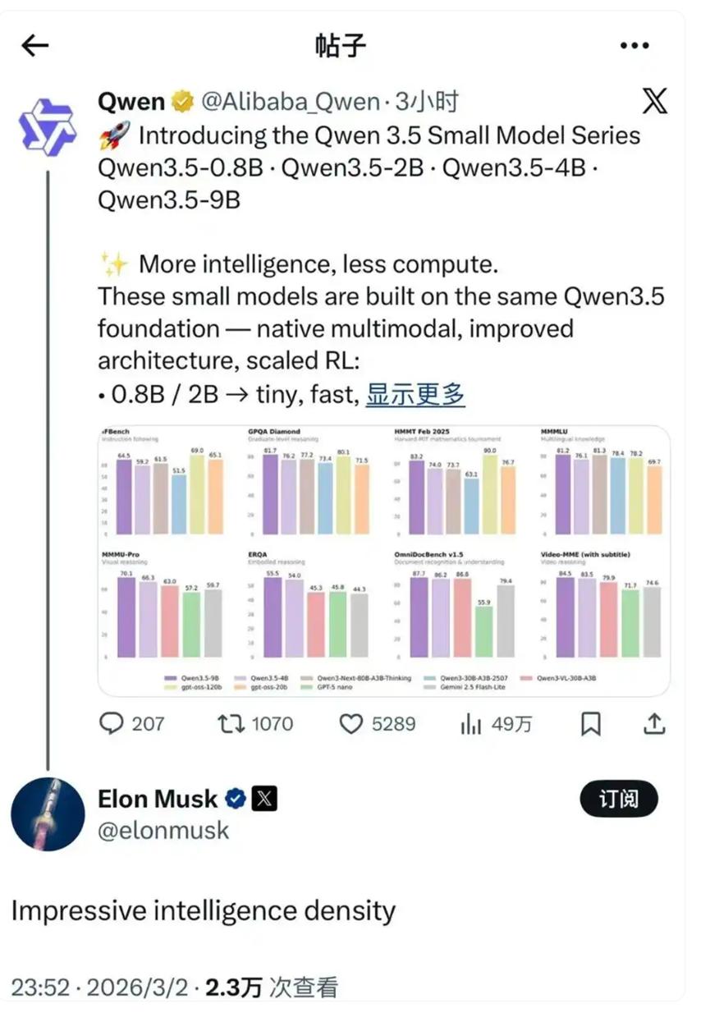Go back with the left arrow
710x1022 pixels.
tap(35, 47)
